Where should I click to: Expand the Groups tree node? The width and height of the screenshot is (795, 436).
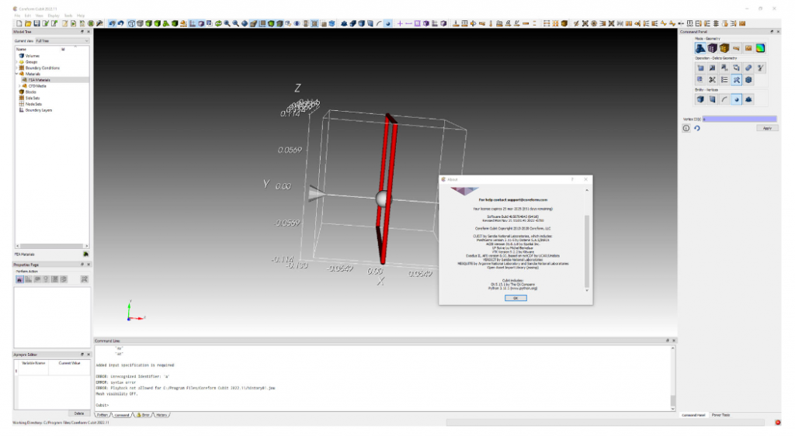[17, 62]
